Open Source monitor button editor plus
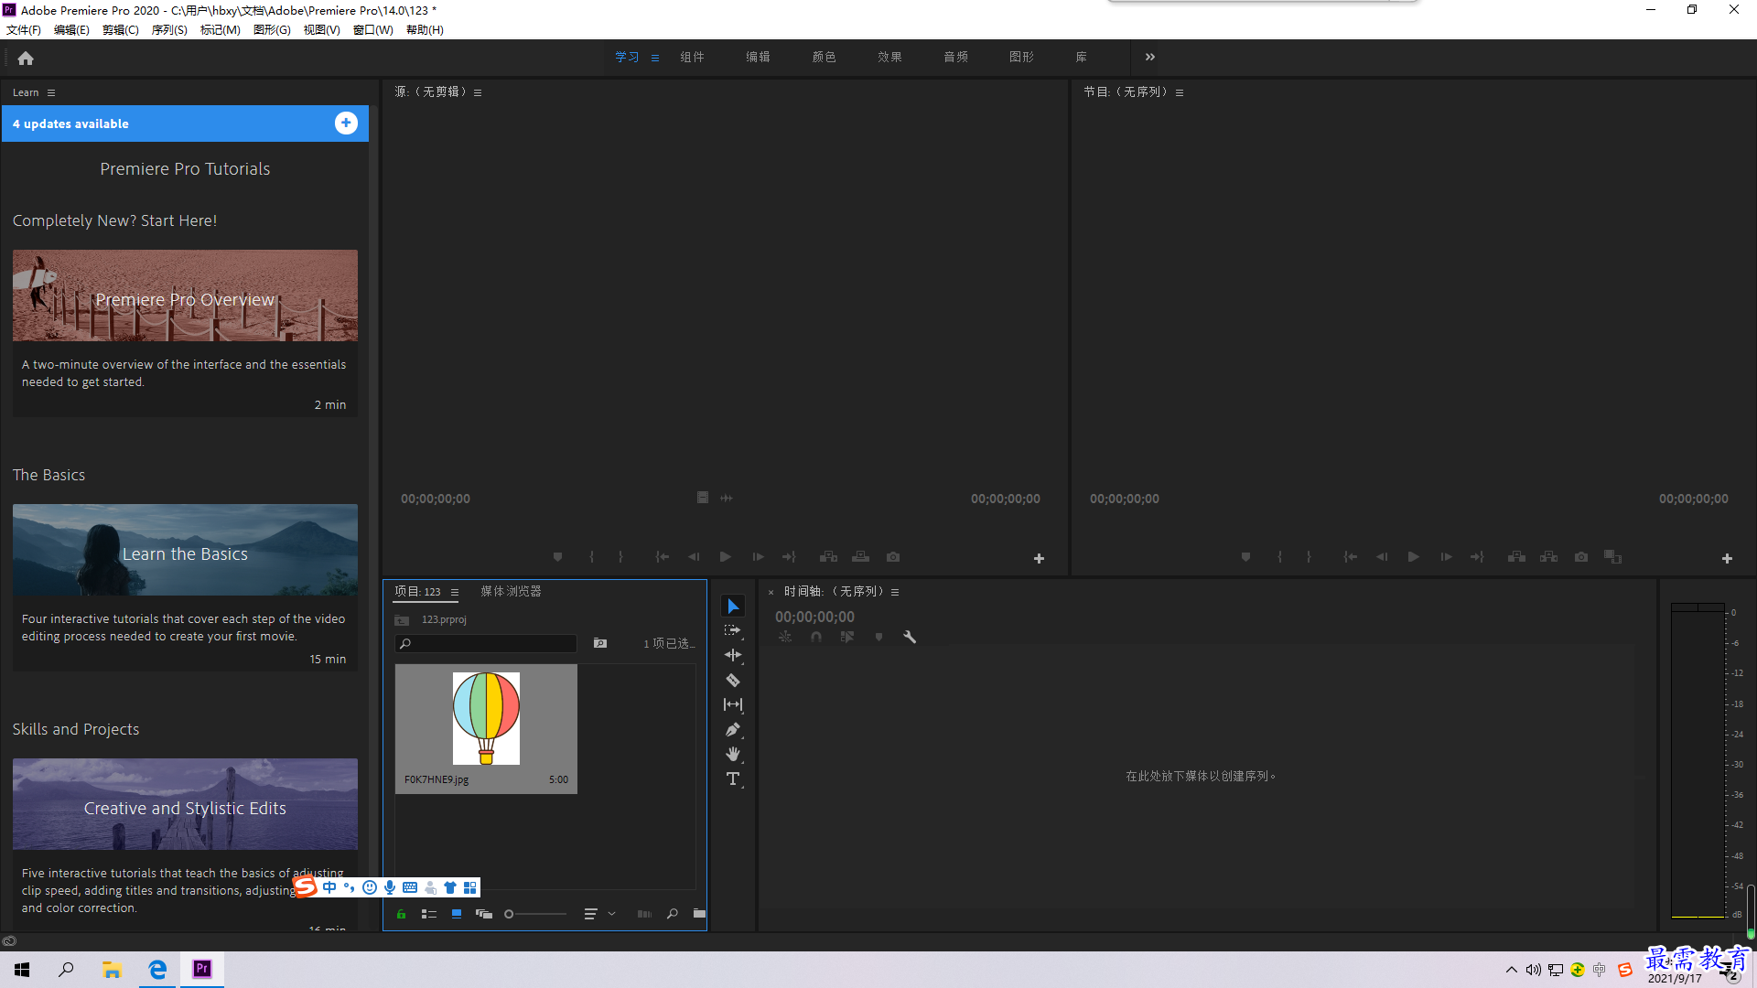 point(1039,559)
